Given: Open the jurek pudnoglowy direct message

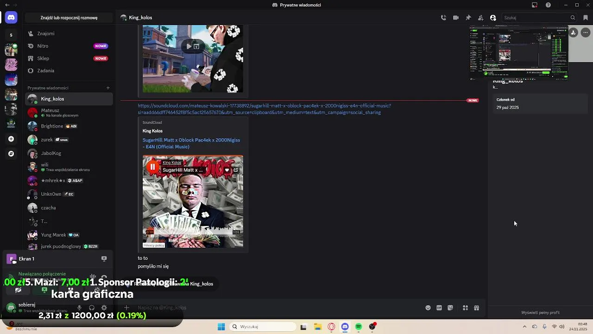Looking at the screenshot, I should [69, 246].
